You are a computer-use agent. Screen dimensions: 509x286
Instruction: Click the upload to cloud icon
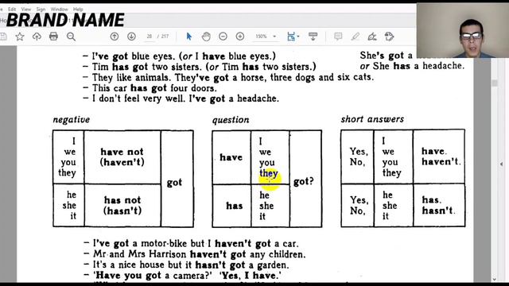[37, 37]
